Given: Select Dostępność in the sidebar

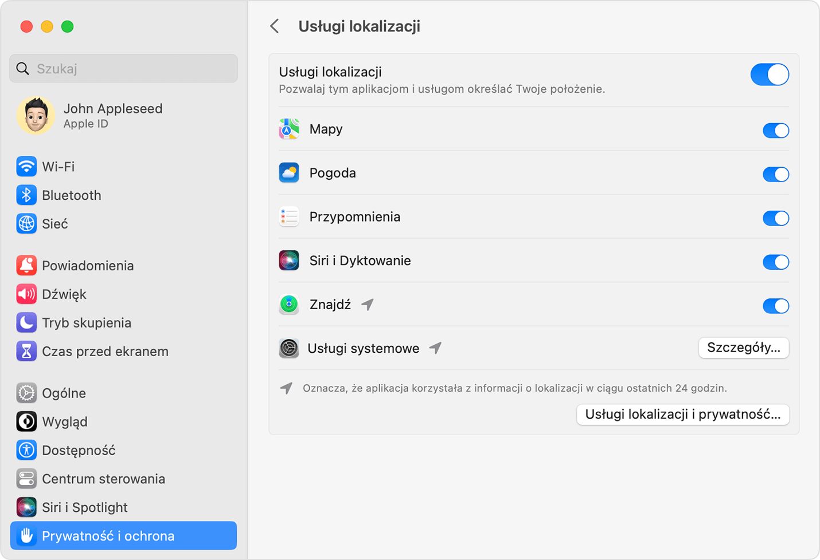Looking at the screenshot, I should [123, 451].
